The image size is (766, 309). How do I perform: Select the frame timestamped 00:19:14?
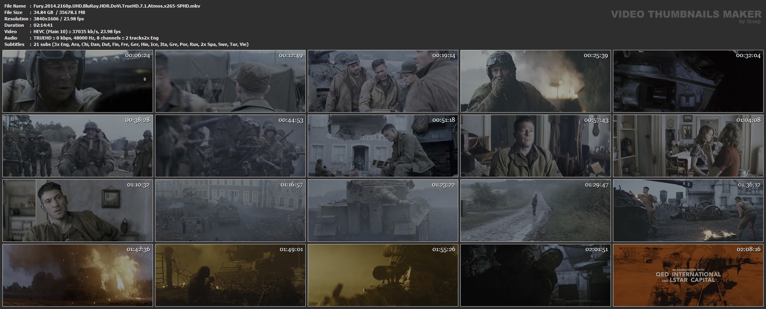pyautogui.click(x=383, y=81)
